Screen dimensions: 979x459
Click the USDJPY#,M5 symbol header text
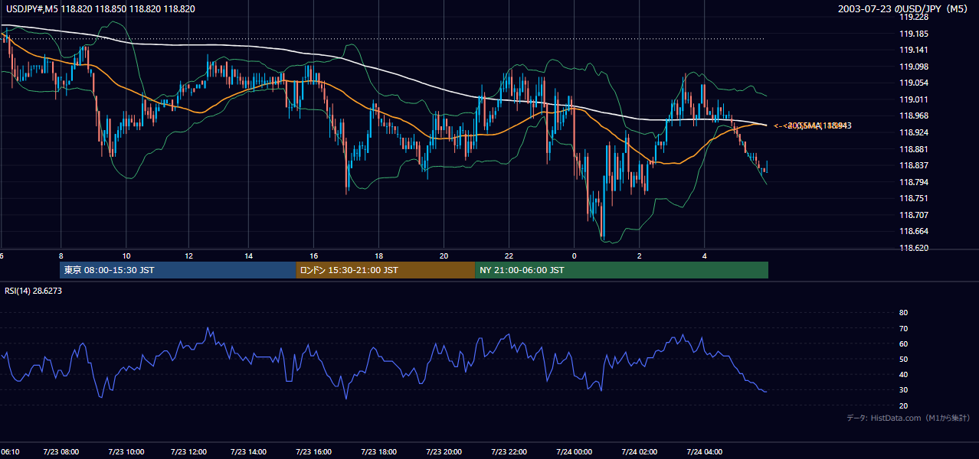[100, 9]
